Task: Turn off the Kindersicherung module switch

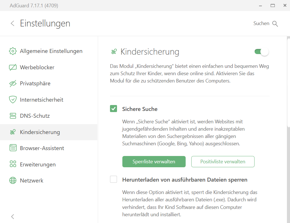Action: (261, 52)
